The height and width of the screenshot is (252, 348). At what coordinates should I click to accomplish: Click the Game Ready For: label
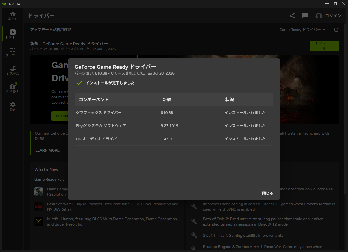[49, 179]
